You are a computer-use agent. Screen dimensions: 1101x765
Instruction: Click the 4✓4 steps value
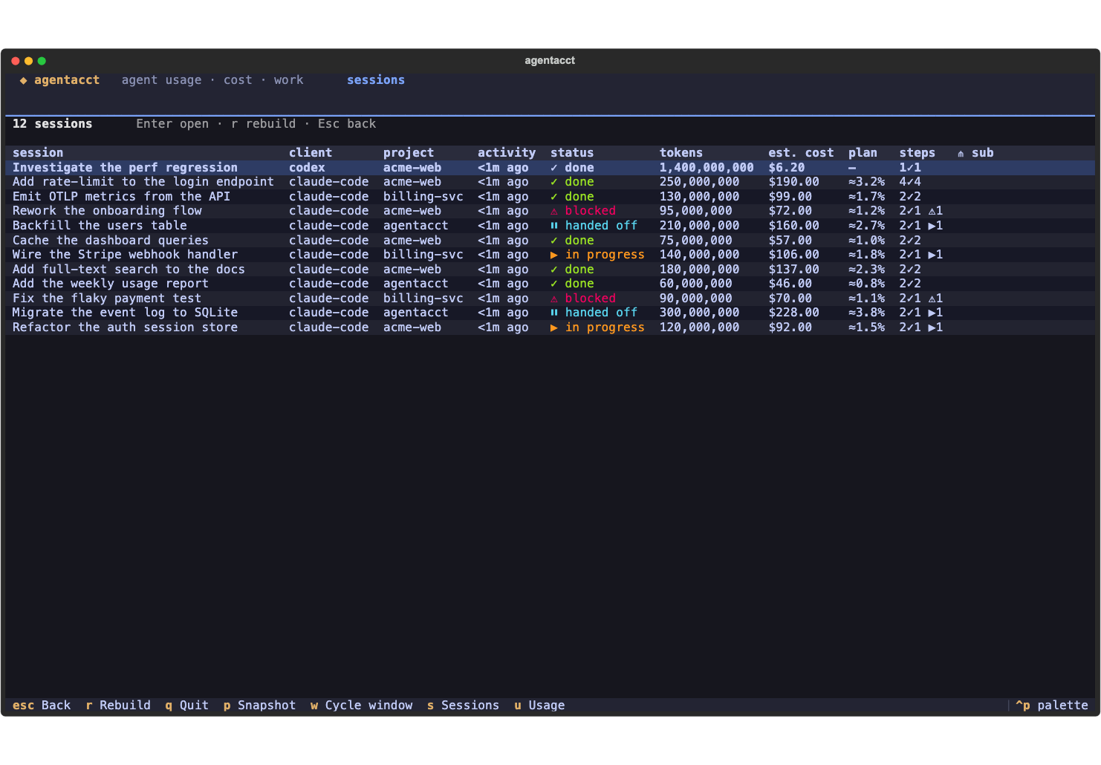pos(910,182)
